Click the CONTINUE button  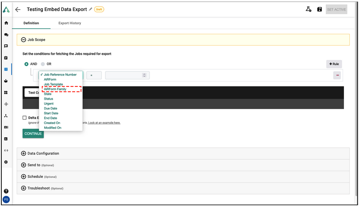(x=33, y=134)
